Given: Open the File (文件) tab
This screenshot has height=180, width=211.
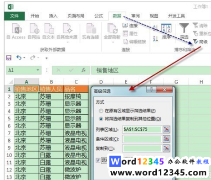Looking at the screenshot, I should coord(14,16).
